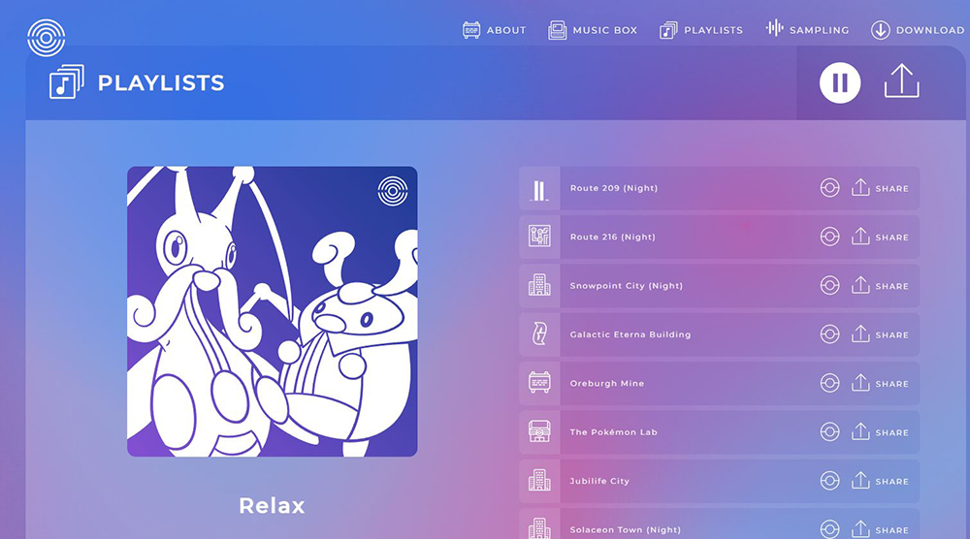Screen dimensions: 970x539
Task: Open the About page from the navigation
Action: pyautogui.click(x=495, y=30)
